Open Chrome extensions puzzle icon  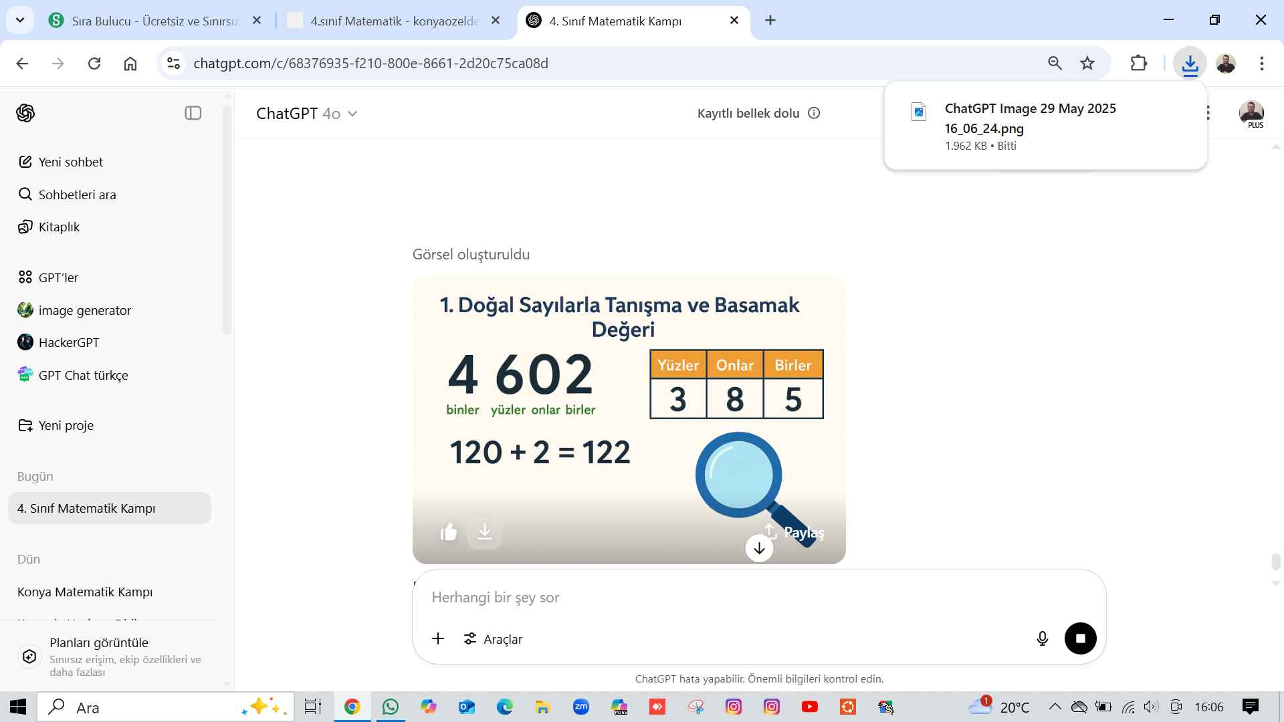1138,64
